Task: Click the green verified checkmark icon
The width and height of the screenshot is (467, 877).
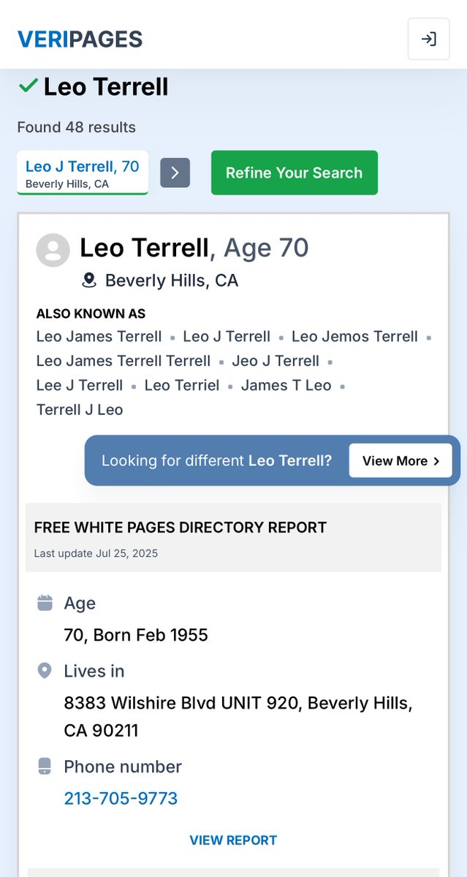Action: pos(29,86)
